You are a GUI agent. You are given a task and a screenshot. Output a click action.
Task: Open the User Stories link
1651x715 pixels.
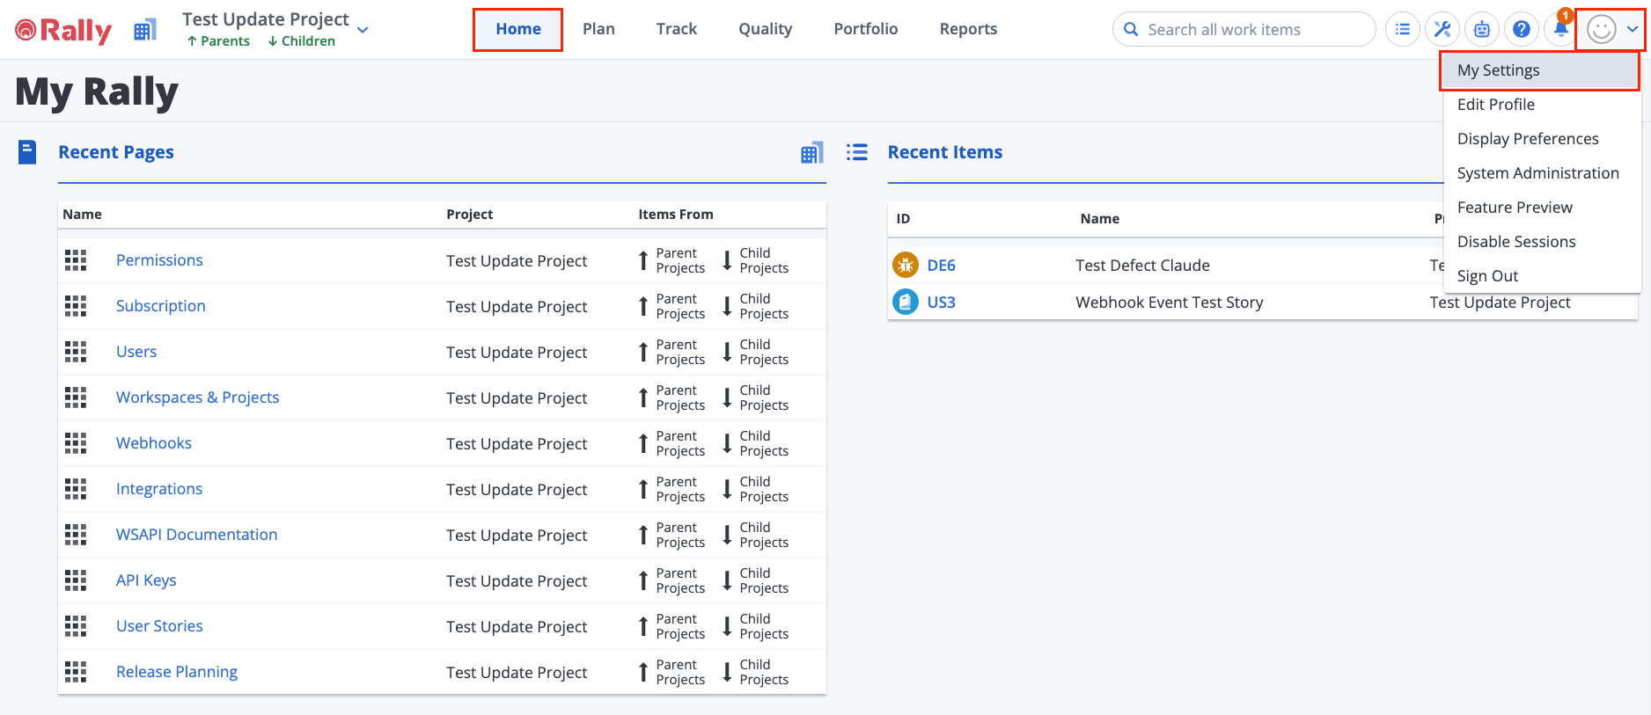tap(159, 626)
